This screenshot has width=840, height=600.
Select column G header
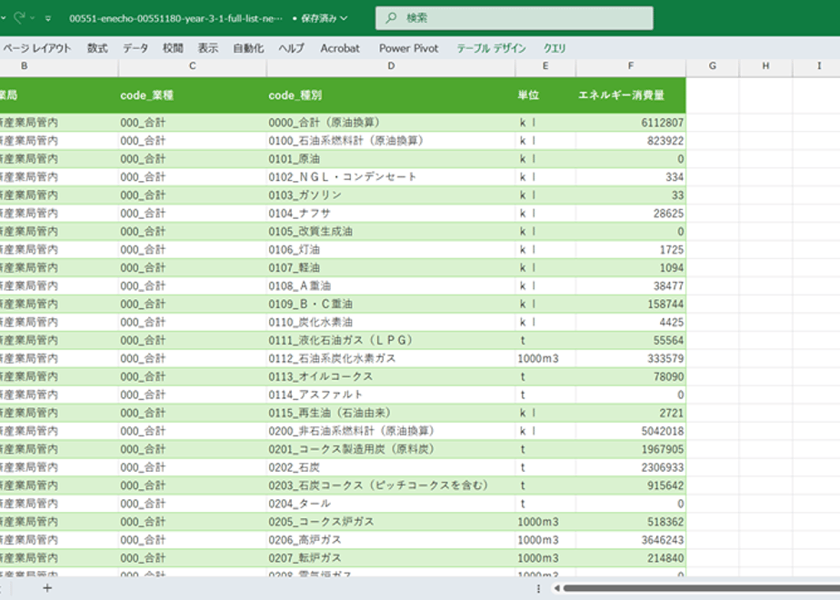[x=713, y=65]
